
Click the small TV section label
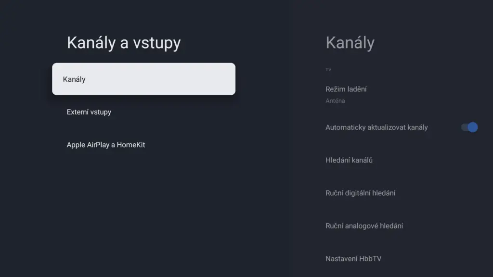pyautogui.click(x=328, y=70)
